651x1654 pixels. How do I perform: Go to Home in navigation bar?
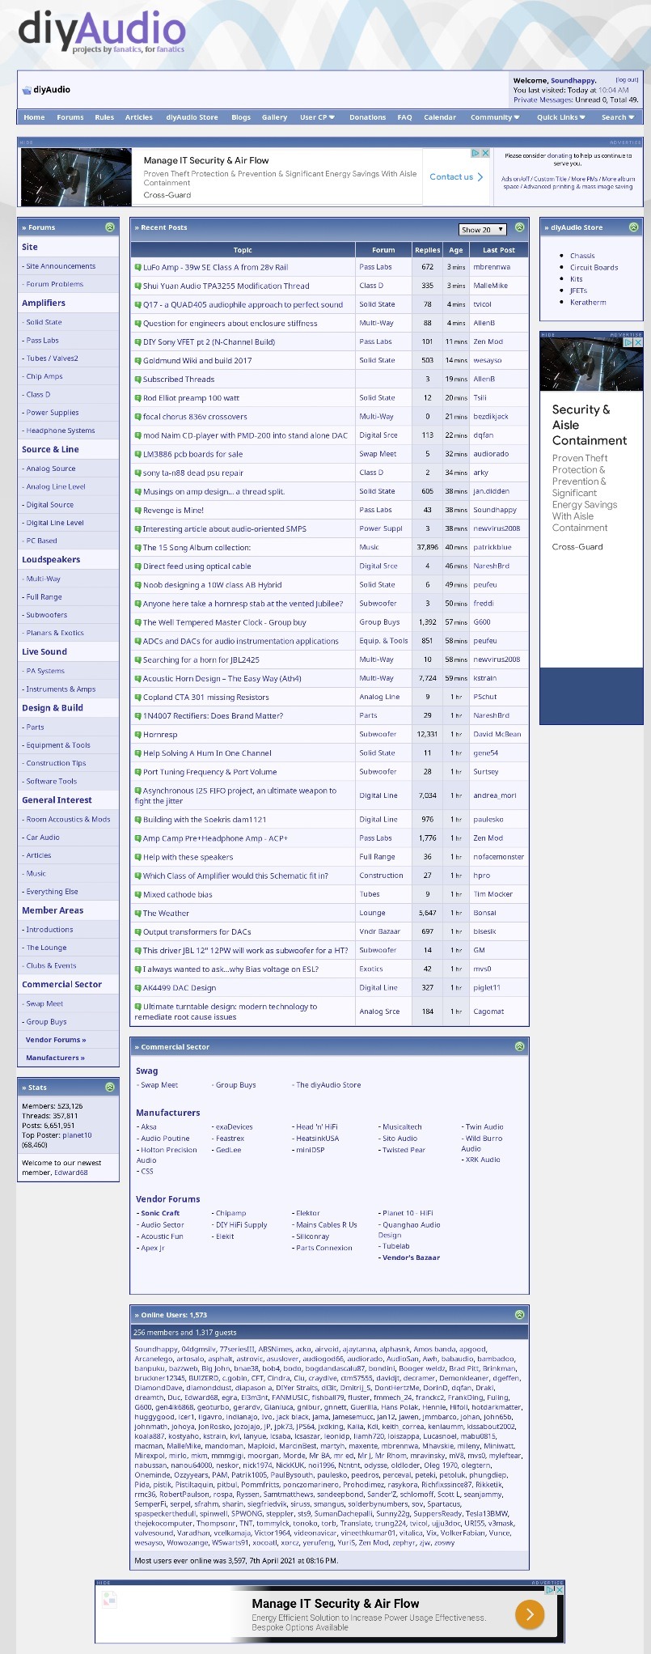click(x=34, y=117)
